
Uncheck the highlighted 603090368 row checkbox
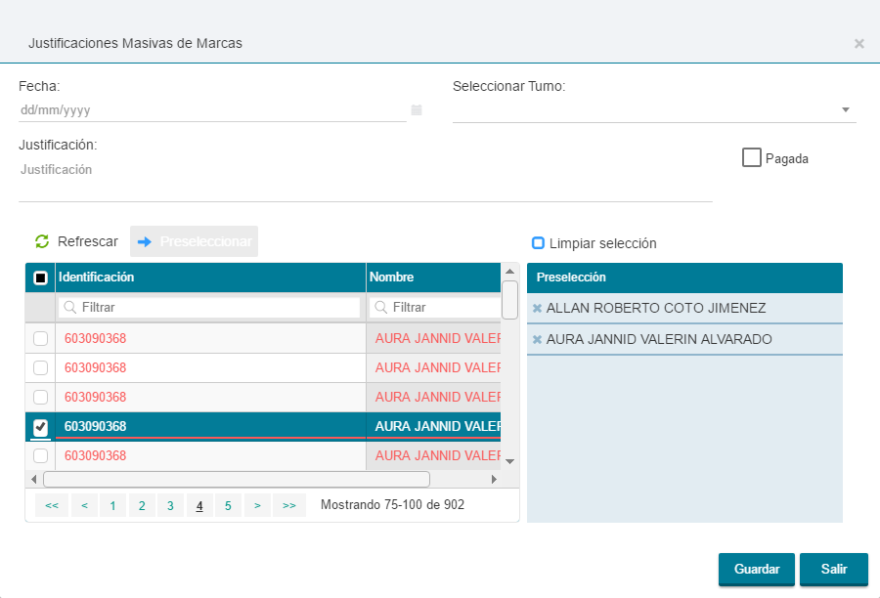tap(40, 427)
